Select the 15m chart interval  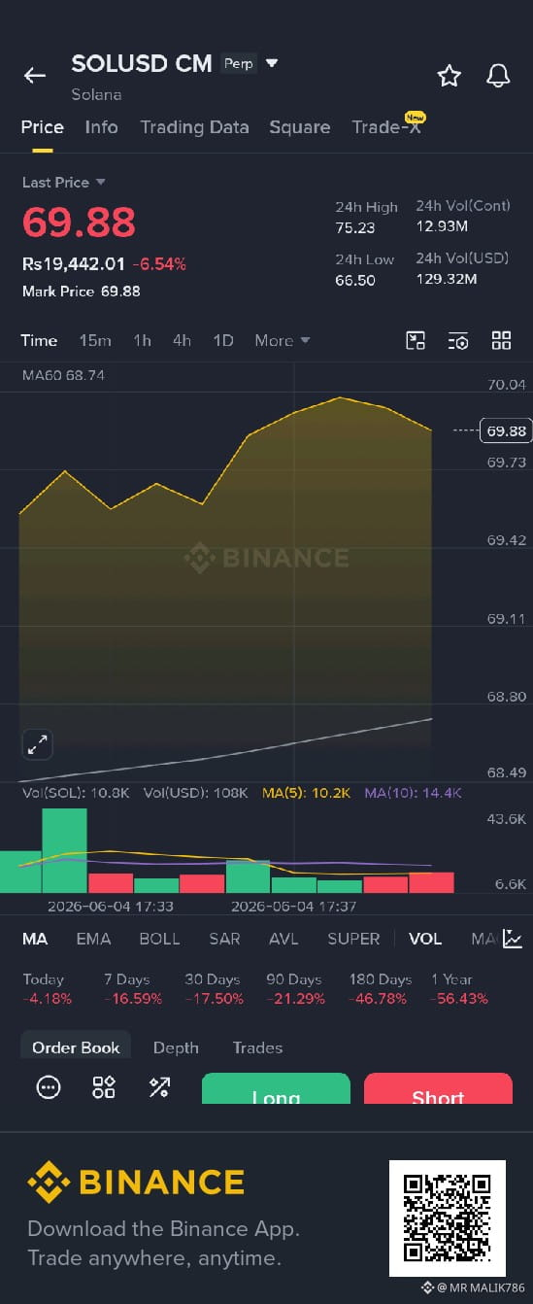point(95,340)
